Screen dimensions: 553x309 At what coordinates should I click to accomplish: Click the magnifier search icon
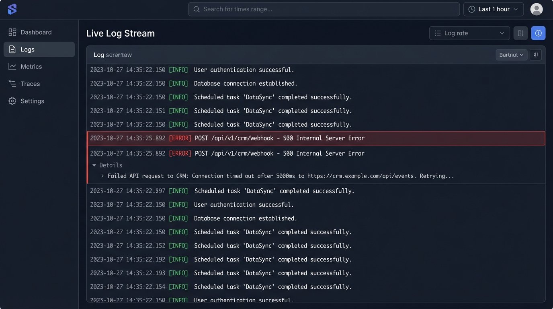[197, 9]
